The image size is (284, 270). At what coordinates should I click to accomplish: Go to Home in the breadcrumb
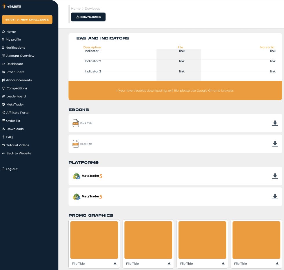[76, 8]
